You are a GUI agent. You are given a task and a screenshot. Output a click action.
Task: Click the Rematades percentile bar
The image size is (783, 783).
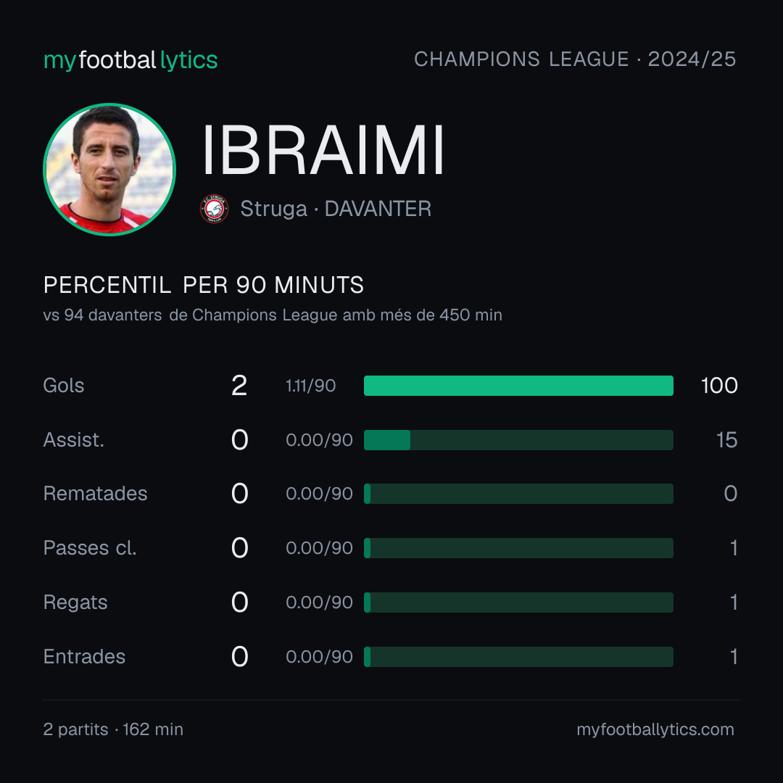pos(518,494)
